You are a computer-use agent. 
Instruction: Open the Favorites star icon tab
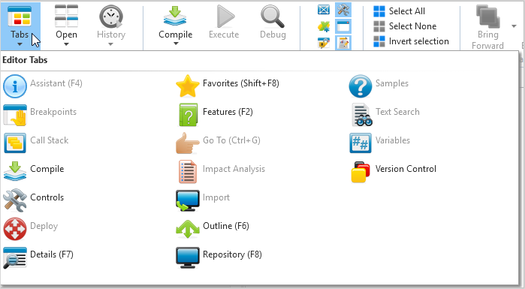coord(188,86)
